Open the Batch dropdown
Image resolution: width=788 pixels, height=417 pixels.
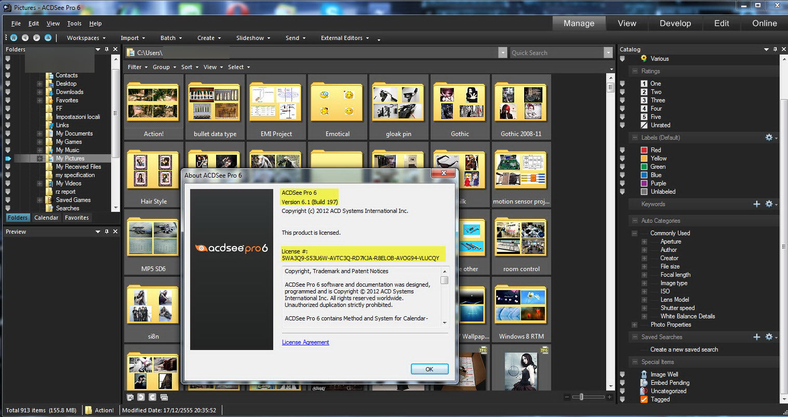(x=171, y=38)
